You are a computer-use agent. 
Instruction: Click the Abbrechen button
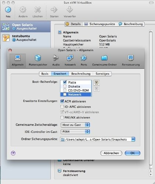[x=111, y=153]
